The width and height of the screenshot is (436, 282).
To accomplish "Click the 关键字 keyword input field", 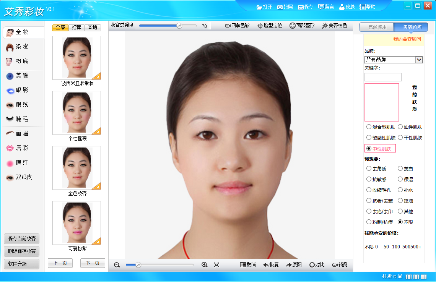I will [x=382, y=77].
